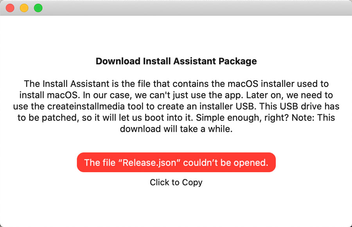Image resolution: width=352 pixels, height=227 pixels.
Task: Click "The Install Assistant" at paragraph start
Action: (x=62, y=84)
